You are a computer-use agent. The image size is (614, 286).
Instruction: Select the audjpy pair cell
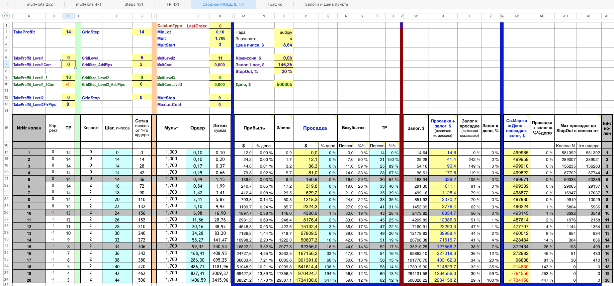(x=284, y=32)
